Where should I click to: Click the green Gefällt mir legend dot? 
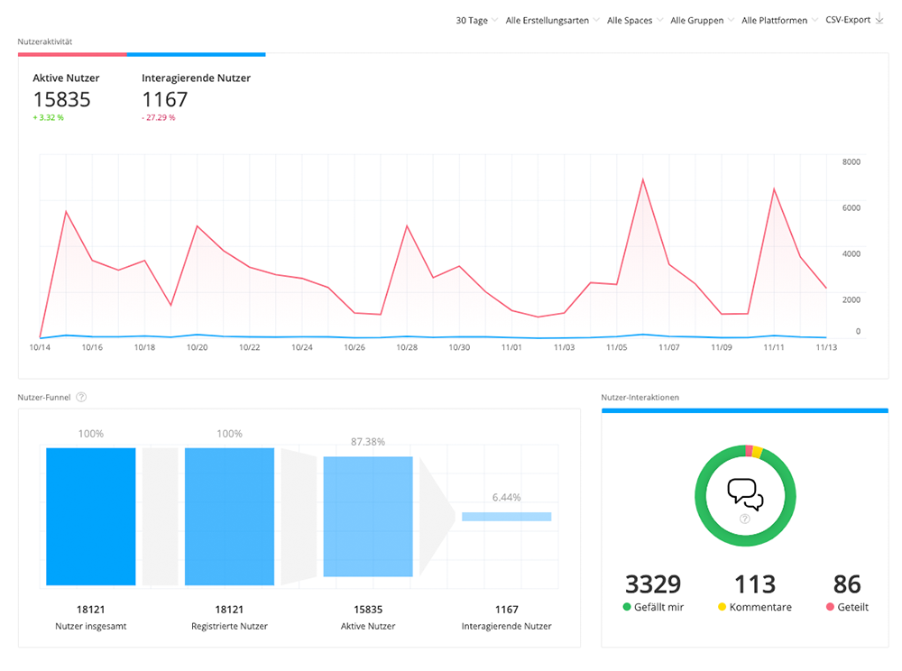[x=627, y=607]
